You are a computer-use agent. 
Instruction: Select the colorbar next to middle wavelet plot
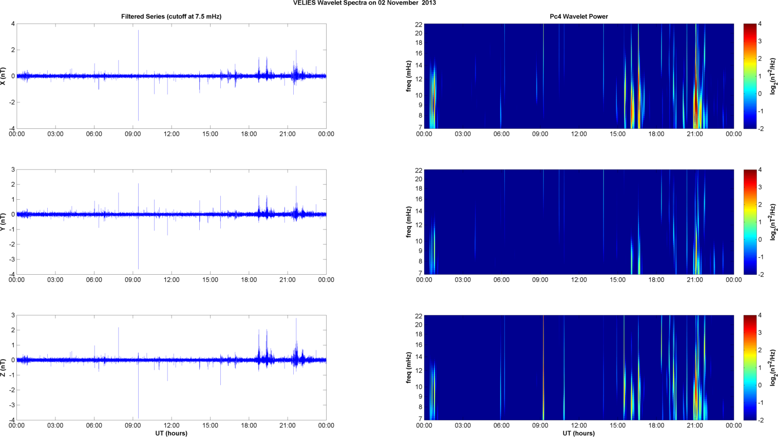[x=750, y=222]
